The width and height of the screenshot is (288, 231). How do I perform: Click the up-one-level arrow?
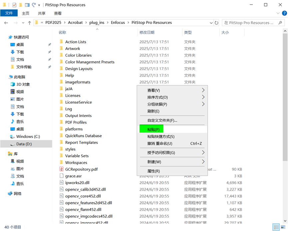(29, 23)
